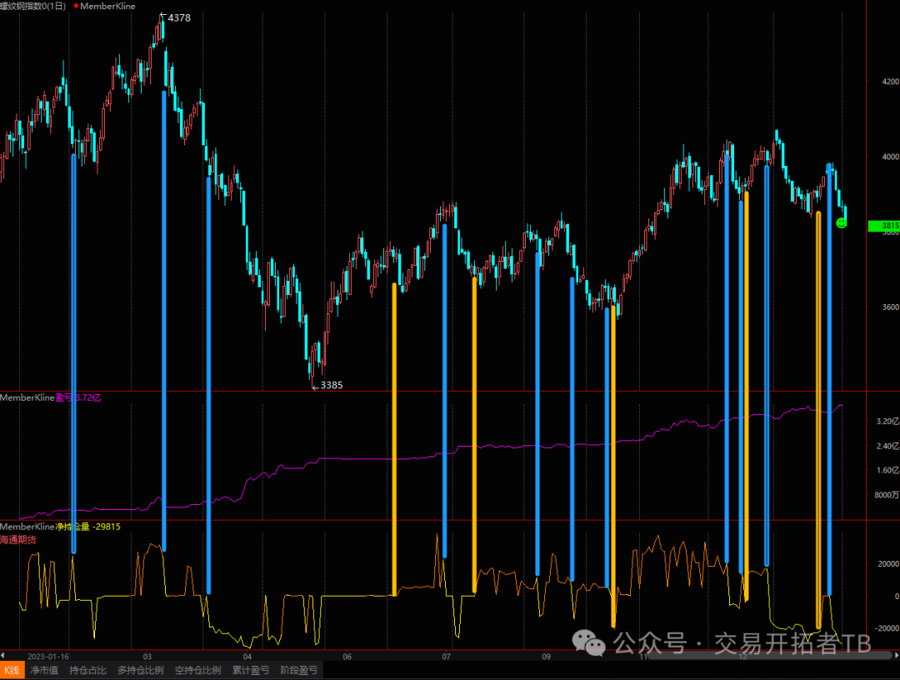Click the 2.40亿 profit axis label
Image resolution: width=900 pixels, height=680 pixels.
887,446
